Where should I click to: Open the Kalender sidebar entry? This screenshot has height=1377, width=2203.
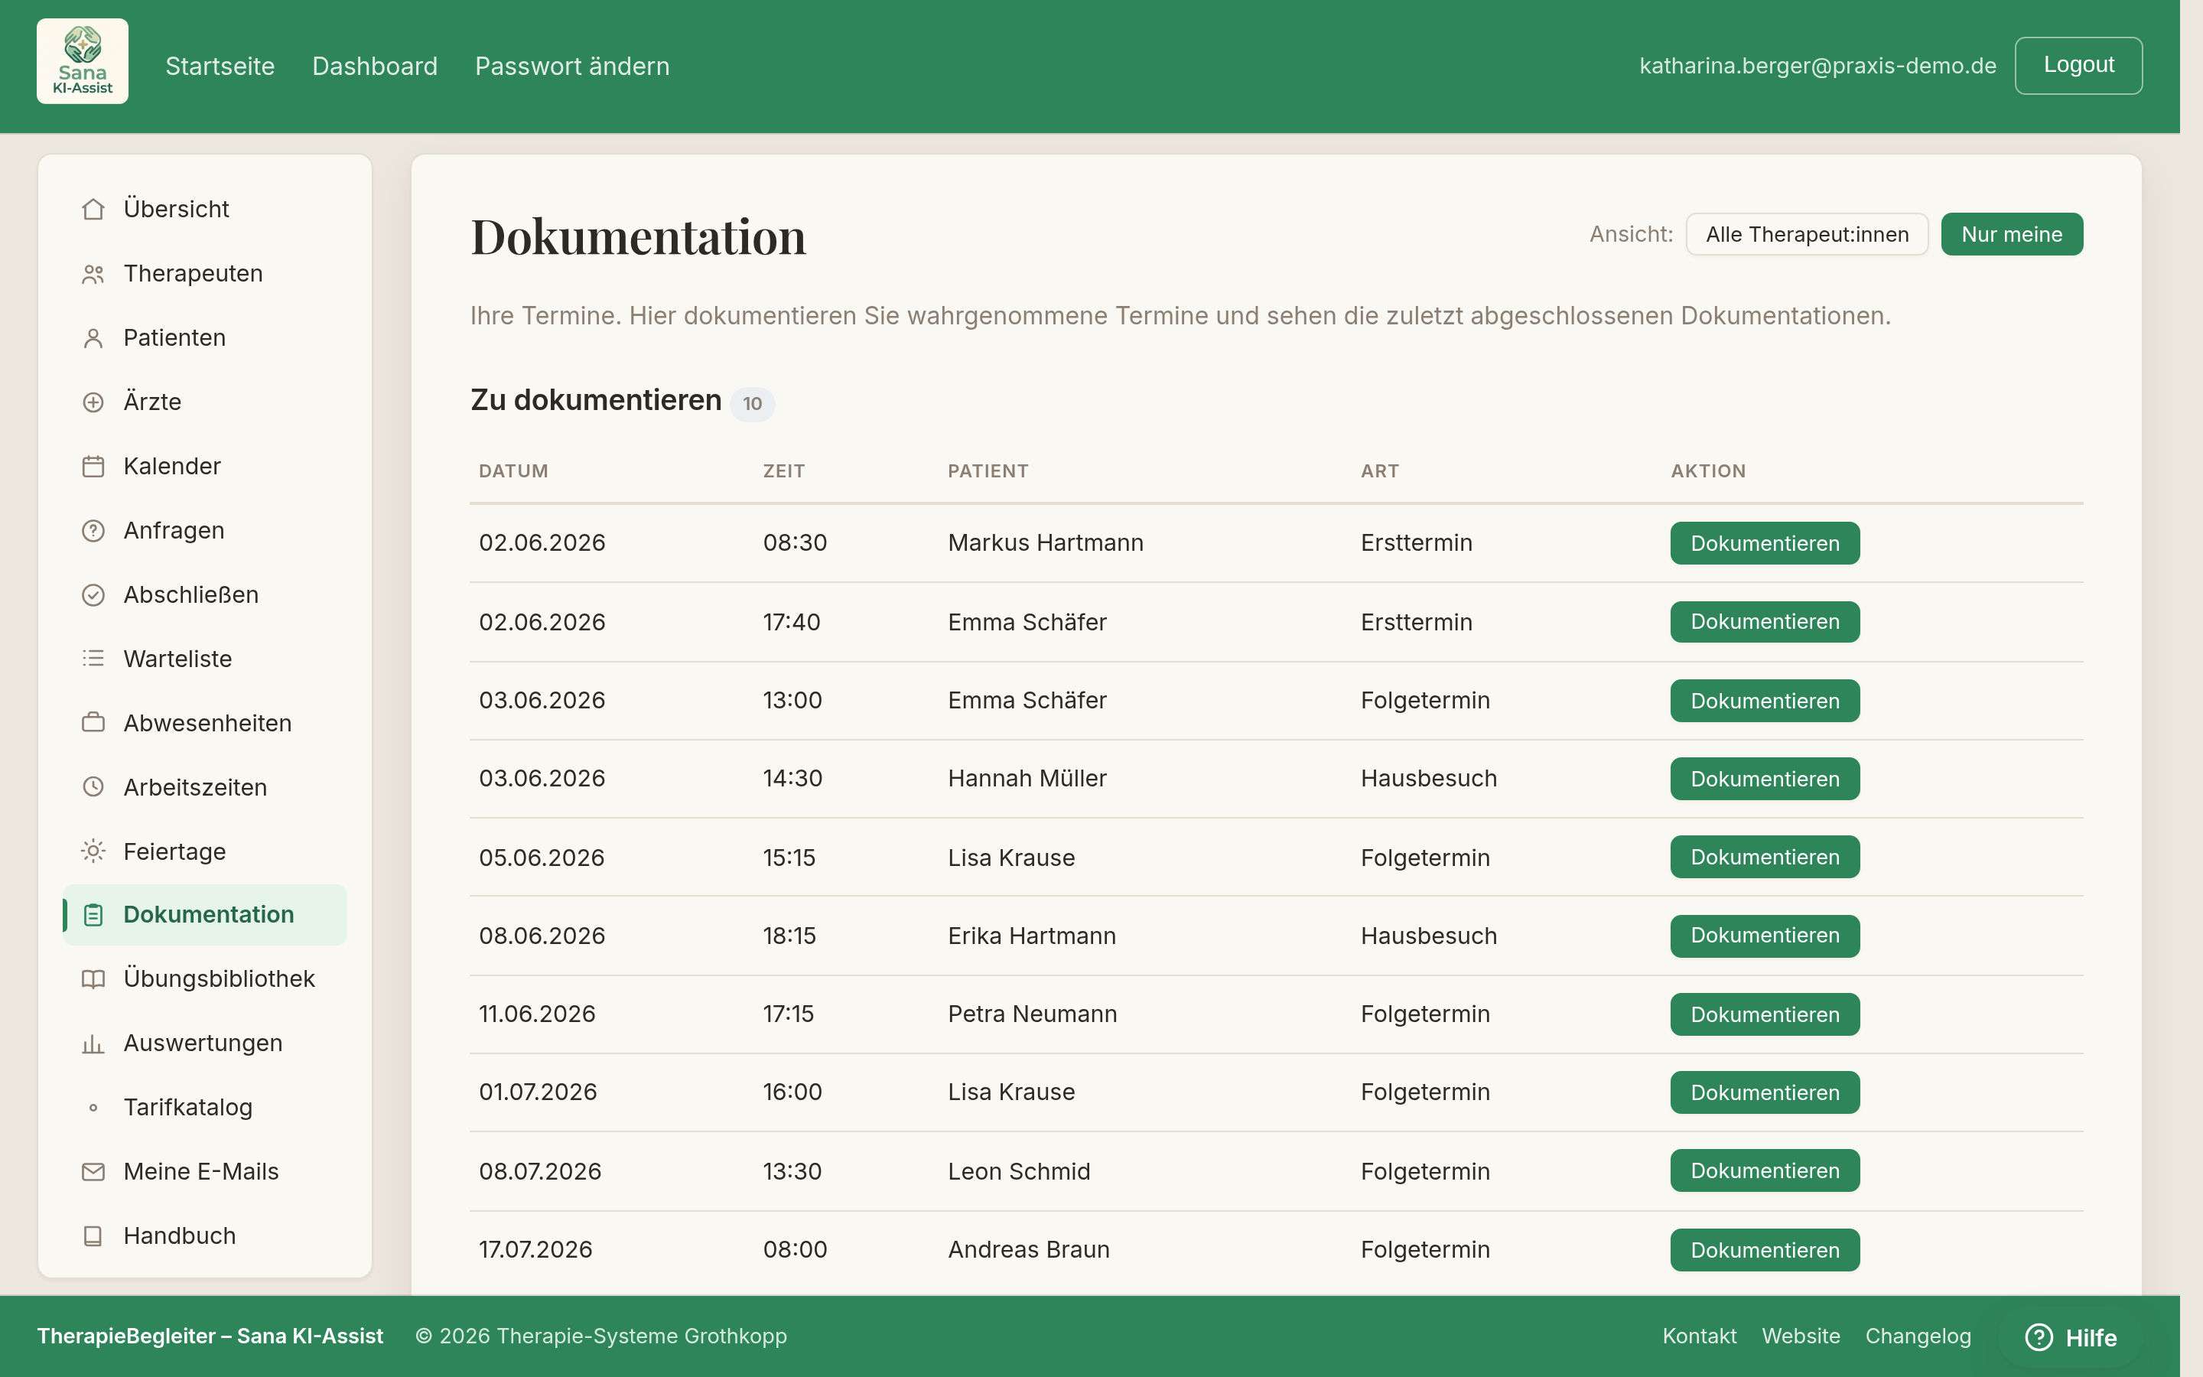pyautogui.click(x=204, y=467)
